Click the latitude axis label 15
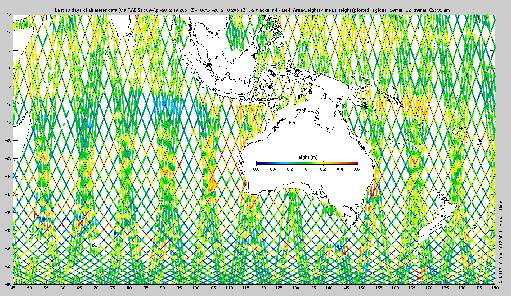Image resolution: width=511 pixels, height=296 pixels. point(9,15)
